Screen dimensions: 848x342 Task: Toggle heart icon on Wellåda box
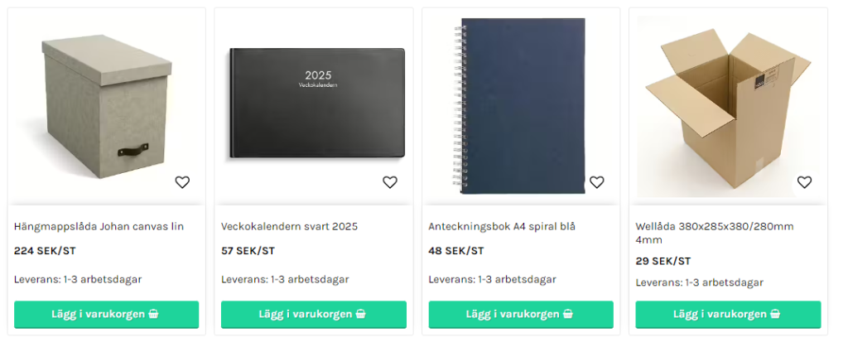(804, 182)
